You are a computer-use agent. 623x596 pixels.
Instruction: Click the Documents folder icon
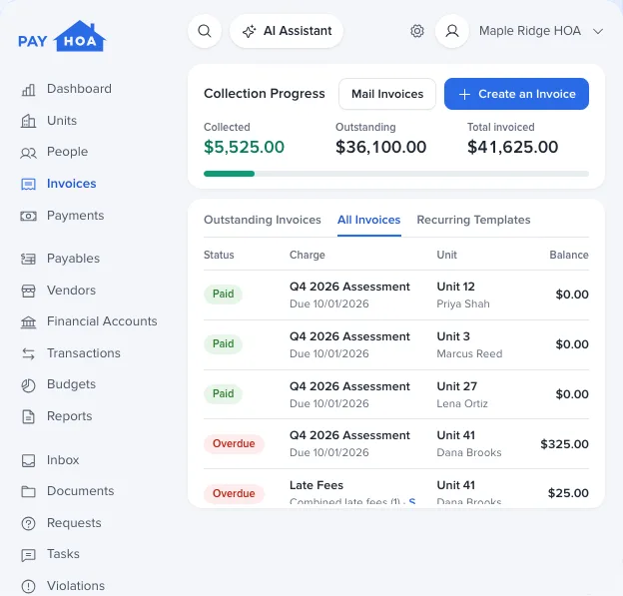[x=28, y=491]
